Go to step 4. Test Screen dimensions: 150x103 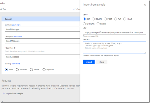(3, 9)
